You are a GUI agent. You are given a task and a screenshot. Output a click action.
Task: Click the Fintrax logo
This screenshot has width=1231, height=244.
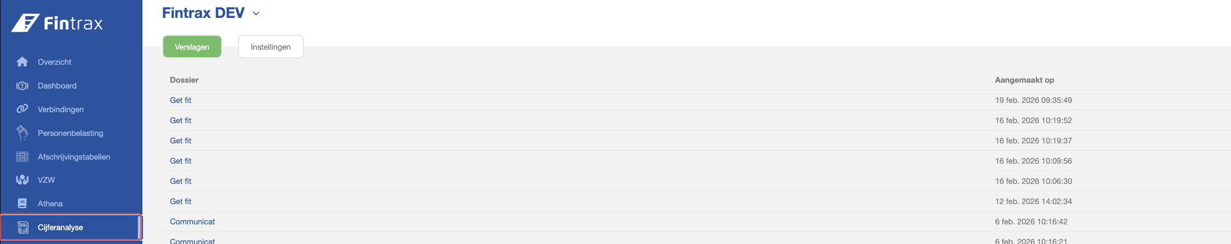pos(57,23)
